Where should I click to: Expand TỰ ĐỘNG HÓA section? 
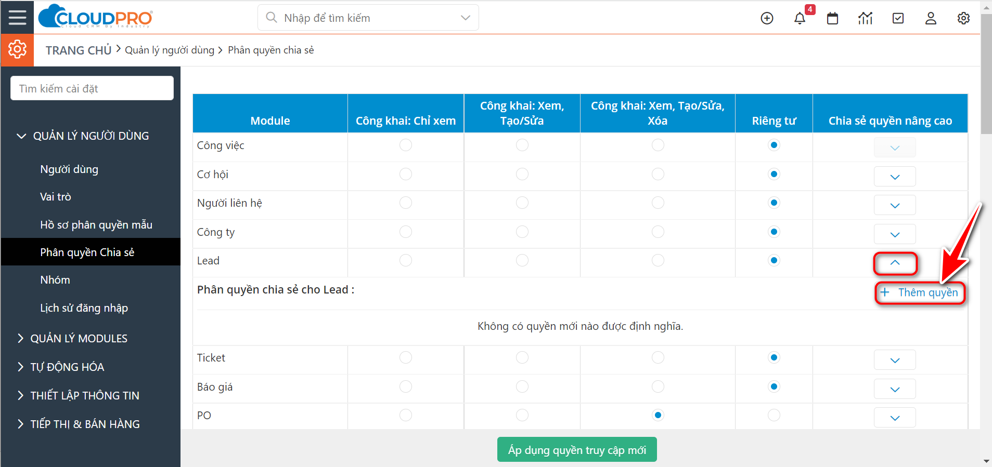61,367
